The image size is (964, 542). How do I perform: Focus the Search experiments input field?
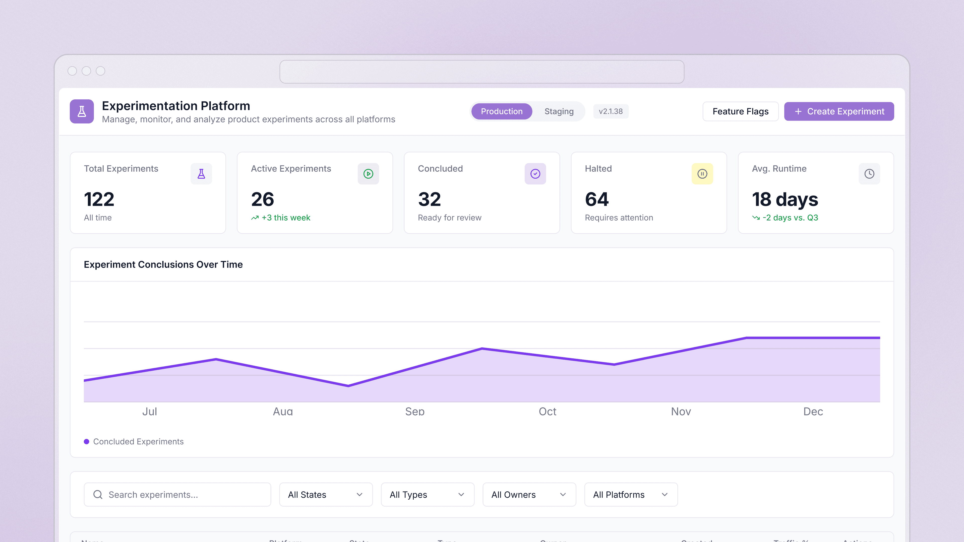tap(177, 495)
